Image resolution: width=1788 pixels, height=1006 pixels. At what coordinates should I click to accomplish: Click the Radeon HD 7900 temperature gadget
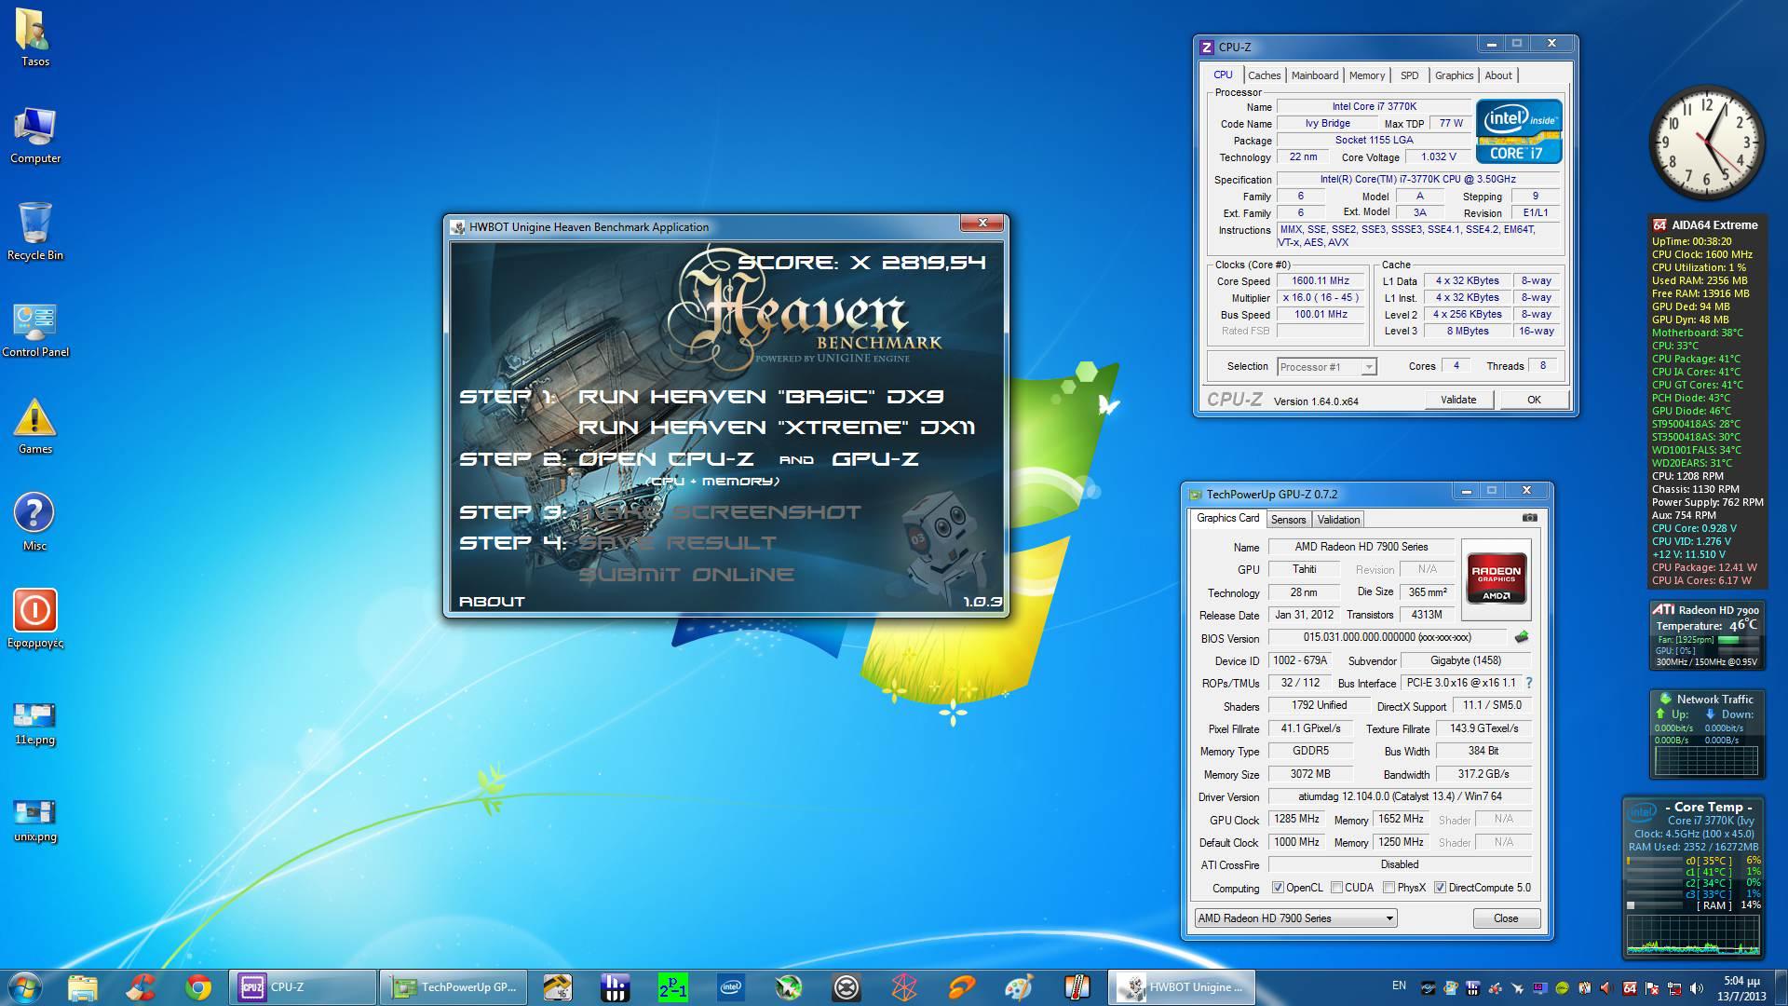pos(1707,635)
